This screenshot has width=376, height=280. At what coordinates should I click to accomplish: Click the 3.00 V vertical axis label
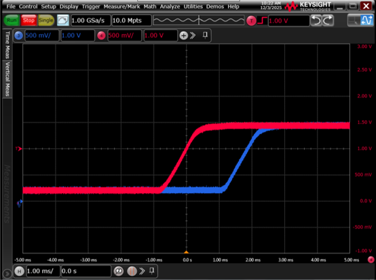tap(364, 46)
